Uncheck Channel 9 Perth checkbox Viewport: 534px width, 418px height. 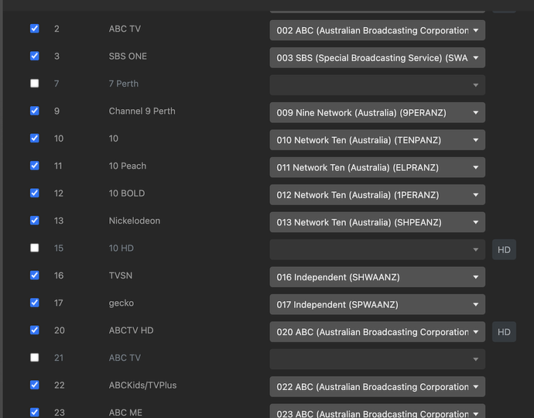[34, 111]
